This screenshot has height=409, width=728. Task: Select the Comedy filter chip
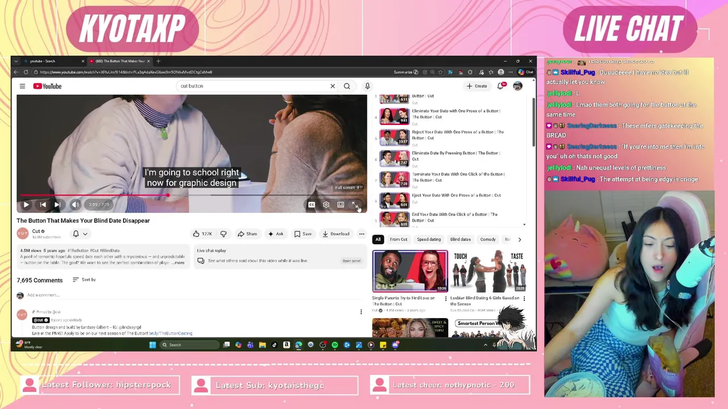tap(488, 239)
